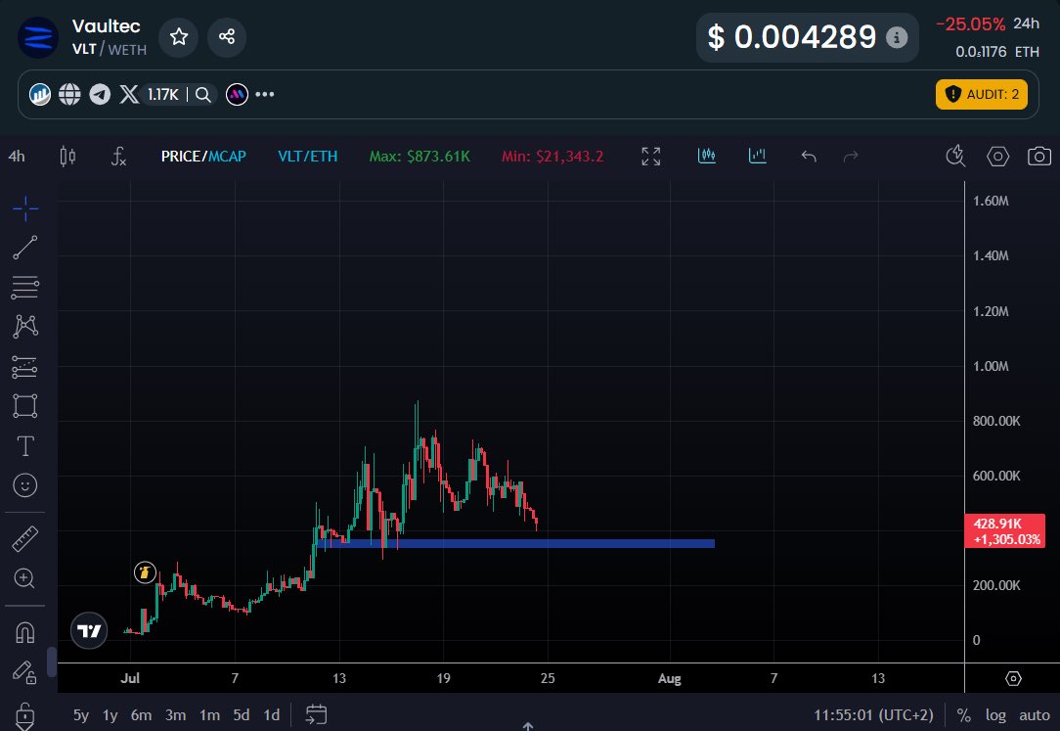This screenshot has height=731, width=1060.
Task: Open the Telegram channel link
Action: tap(100, 94)
